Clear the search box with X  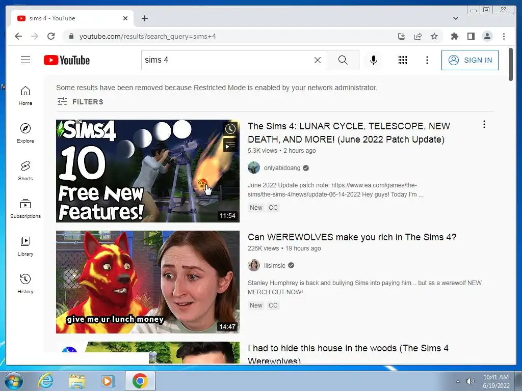(318, 60)
